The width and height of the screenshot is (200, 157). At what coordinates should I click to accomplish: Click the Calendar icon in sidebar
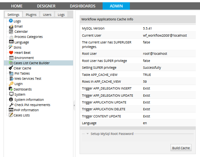click(x=11, y=31)
